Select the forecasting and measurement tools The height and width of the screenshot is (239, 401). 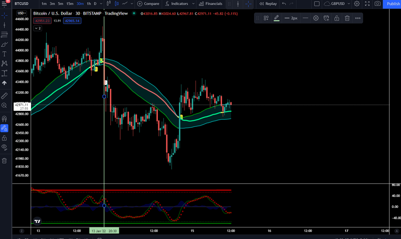[x=5, y=73]
